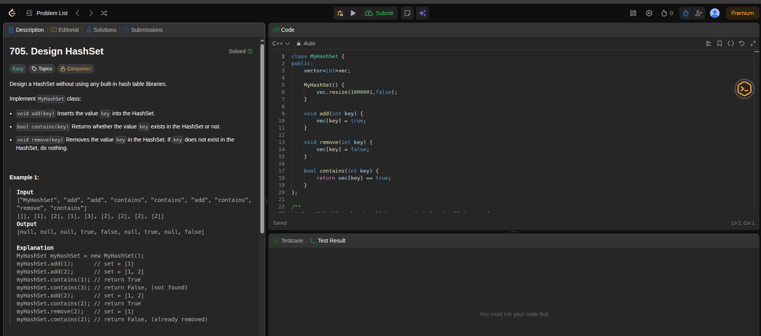Click the debug icon beside Run
The height and width of the screenshot is (336, 761).
tap(340, 13)
